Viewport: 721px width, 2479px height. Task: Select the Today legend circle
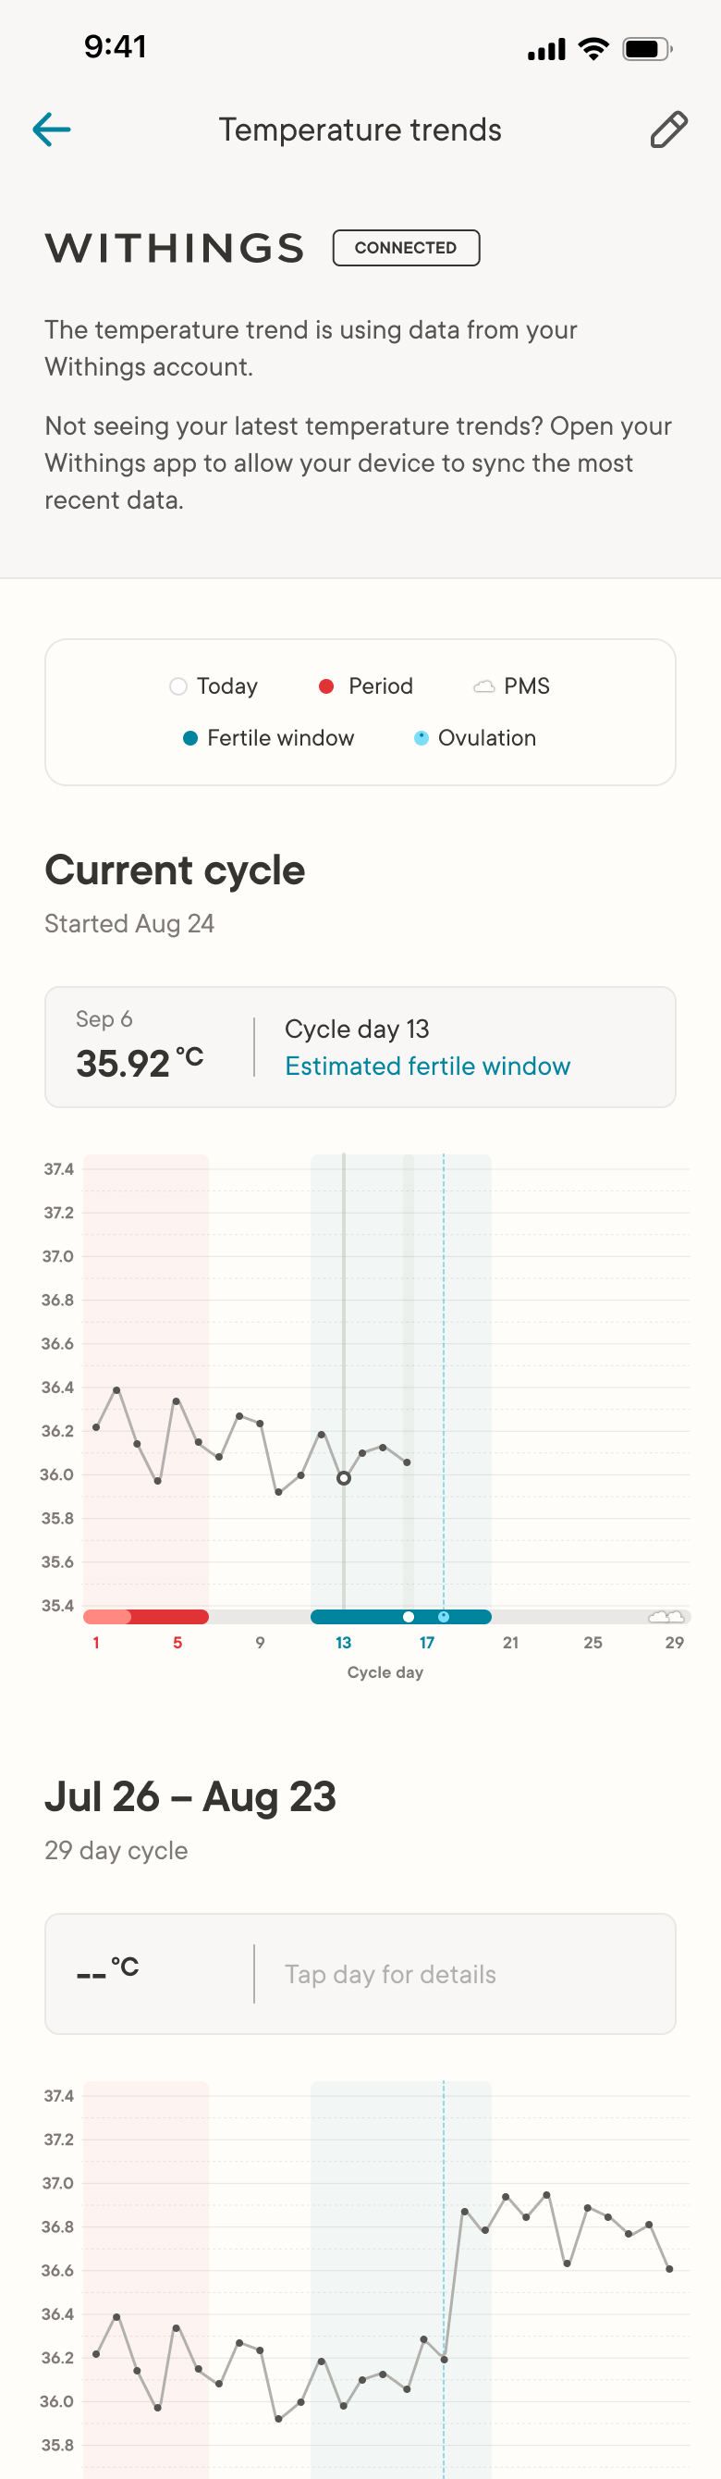tap(177, 686)
